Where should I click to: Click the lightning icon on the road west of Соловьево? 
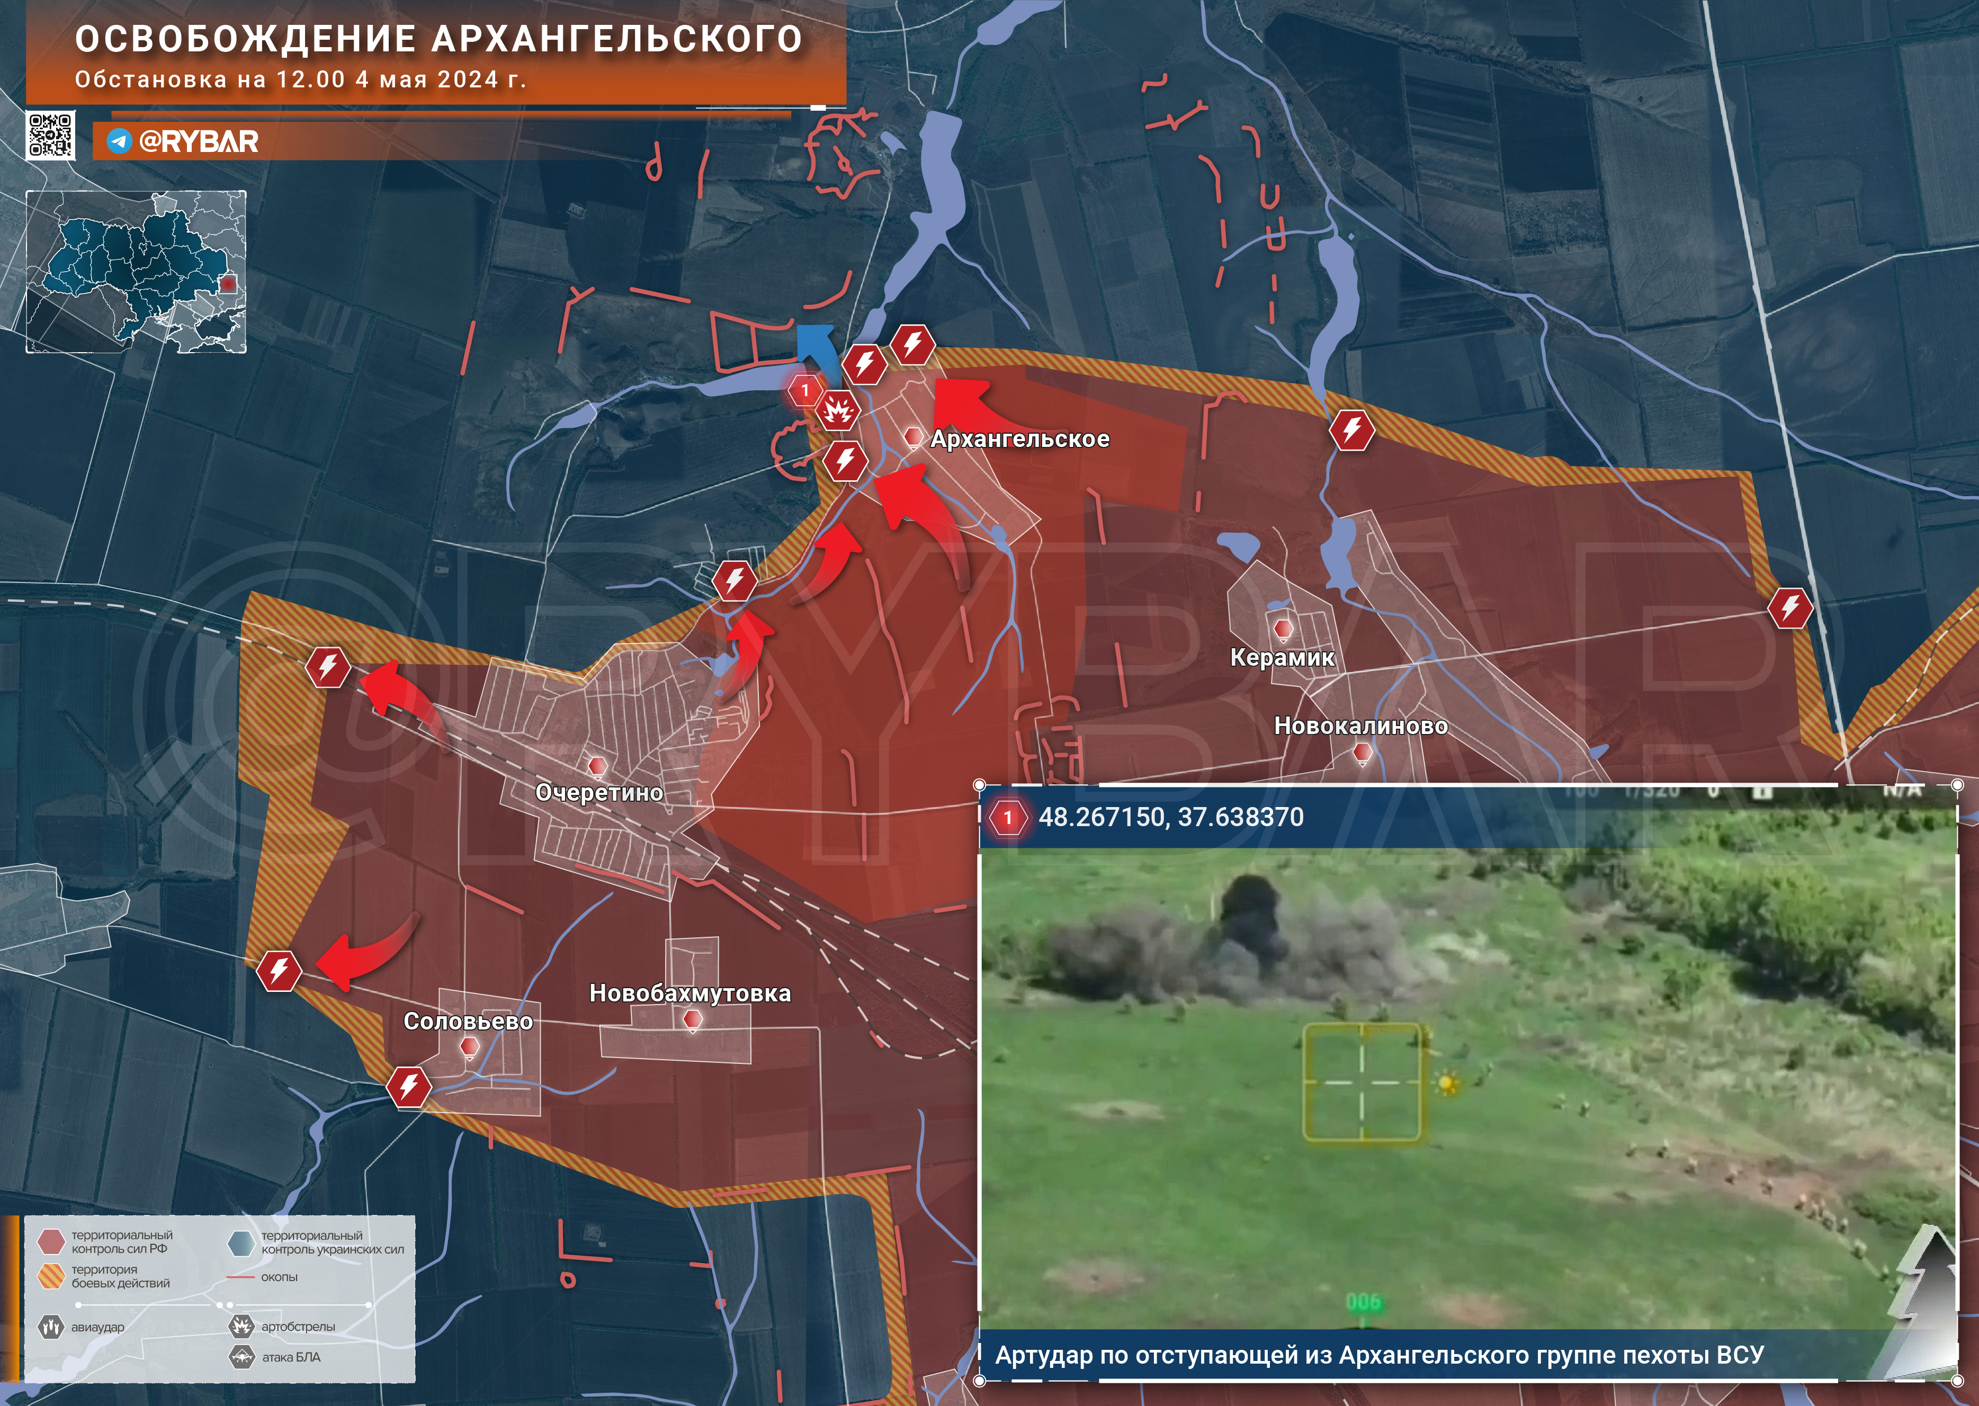point(279,971)
